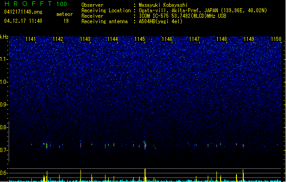
Task: Click time marker 1143
Action: coord(85,39)
